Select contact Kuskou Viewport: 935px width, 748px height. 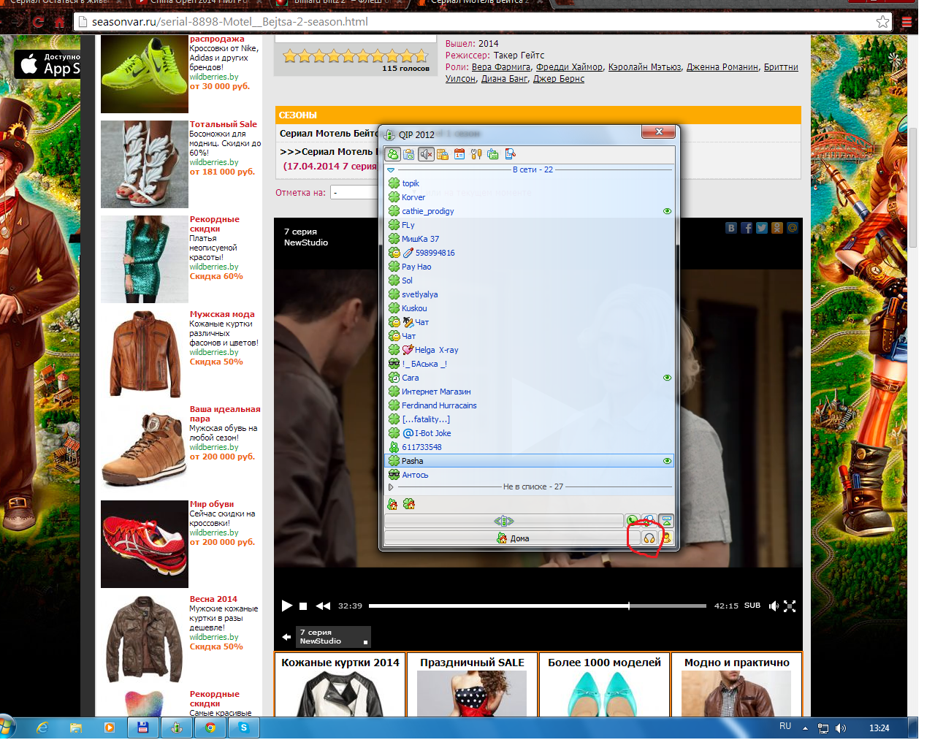tap(529, 308)
